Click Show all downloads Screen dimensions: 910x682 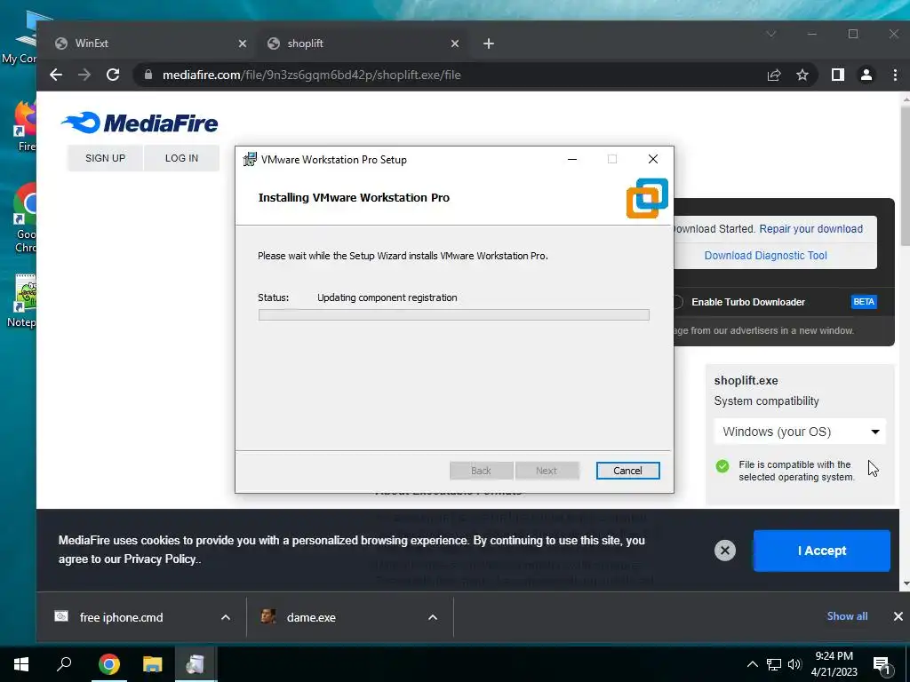(847, 616)
